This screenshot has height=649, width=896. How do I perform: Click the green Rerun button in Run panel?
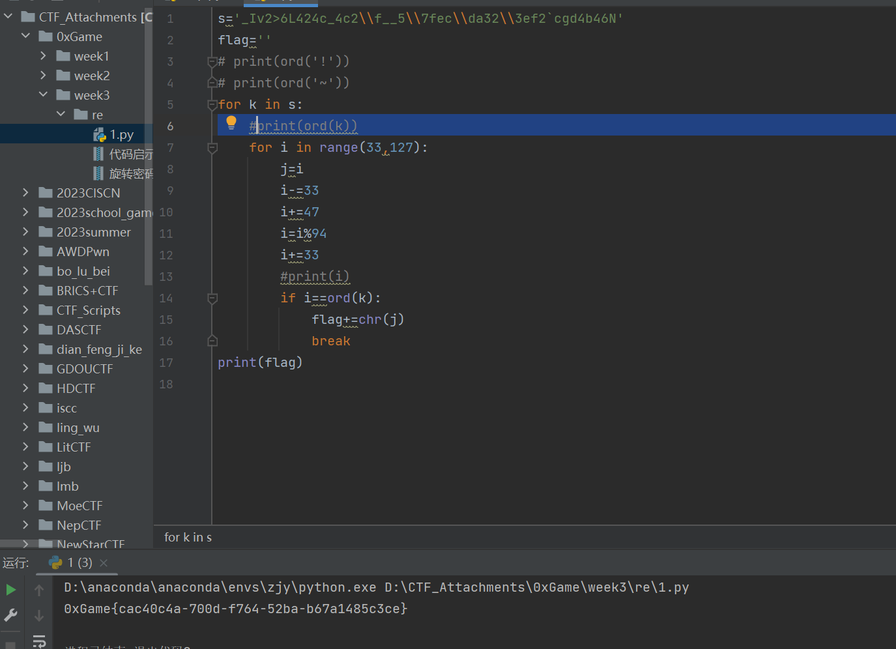tap(10, 590)
